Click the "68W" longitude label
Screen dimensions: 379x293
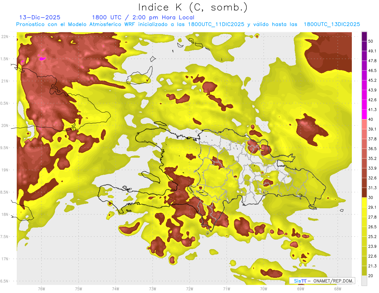tap(337, 289)
